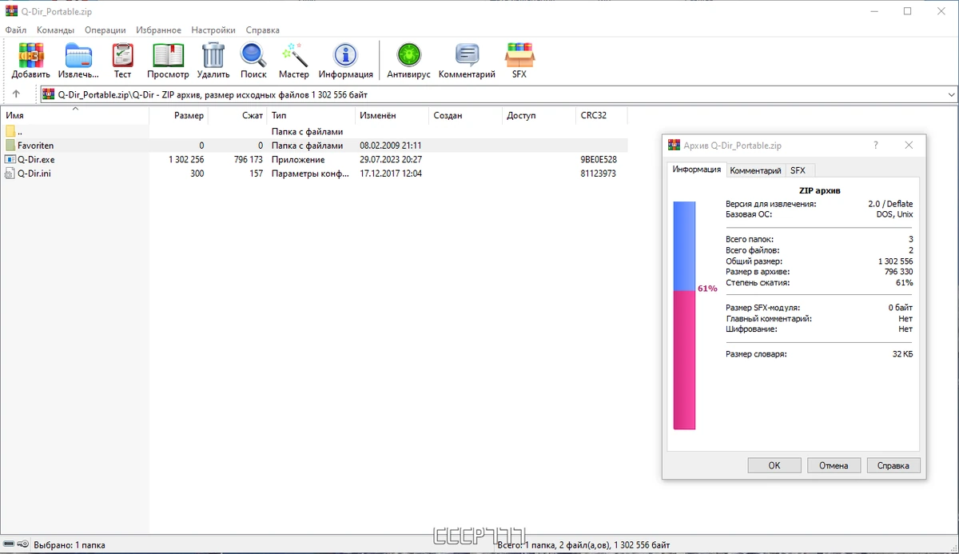Image resolution: width=959 pixels, height=554 pixels.
Task: Select the Q-Dir.exe file name
Action: click(x=36, y=159)
